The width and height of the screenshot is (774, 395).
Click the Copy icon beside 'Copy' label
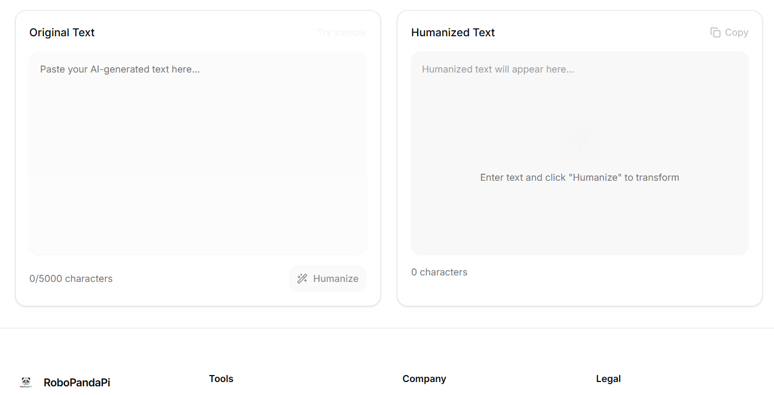click(x=715, y=32)
